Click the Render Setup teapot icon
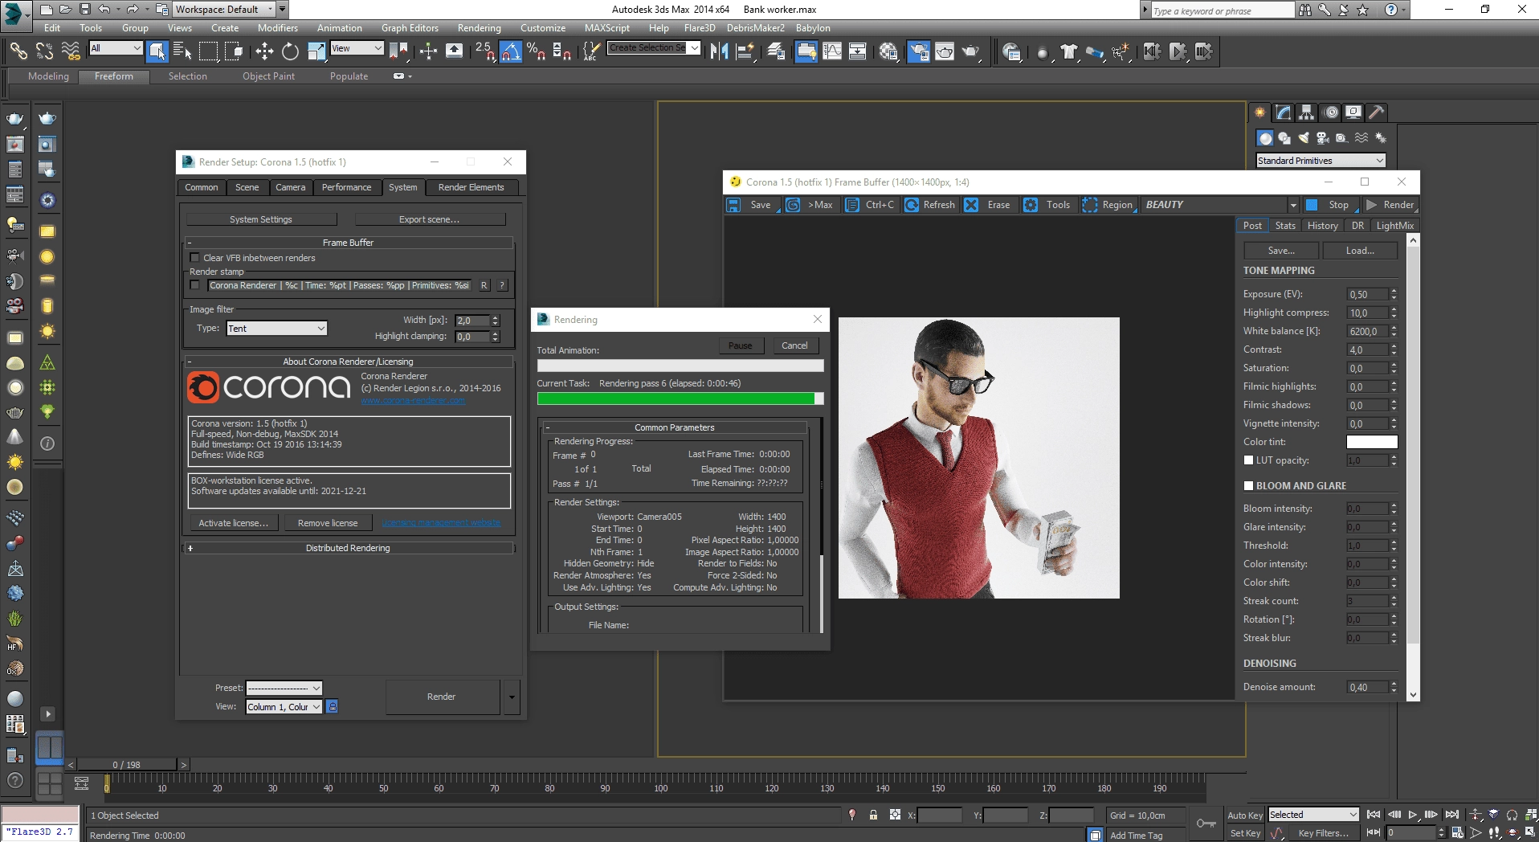The height and width of the screenshot is (842, 1539). point(918,51)
